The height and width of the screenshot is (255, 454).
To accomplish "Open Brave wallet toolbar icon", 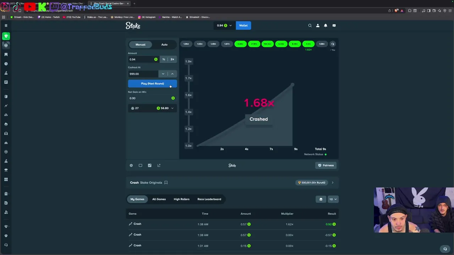I will (434, 11).
